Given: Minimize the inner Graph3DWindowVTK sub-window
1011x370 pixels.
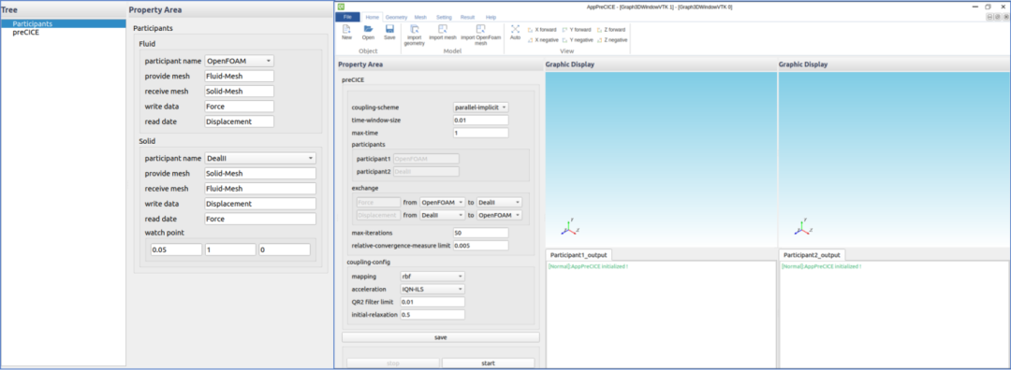Looking at the screenshot, I should [x=989, y=18].
